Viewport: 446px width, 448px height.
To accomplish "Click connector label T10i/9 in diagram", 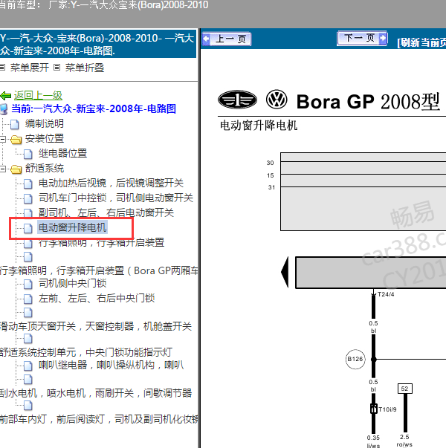I will pos(387,409).
